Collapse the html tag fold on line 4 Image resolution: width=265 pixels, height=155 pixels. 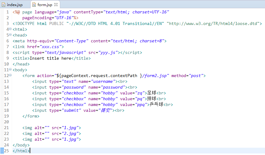pos(10,29)
